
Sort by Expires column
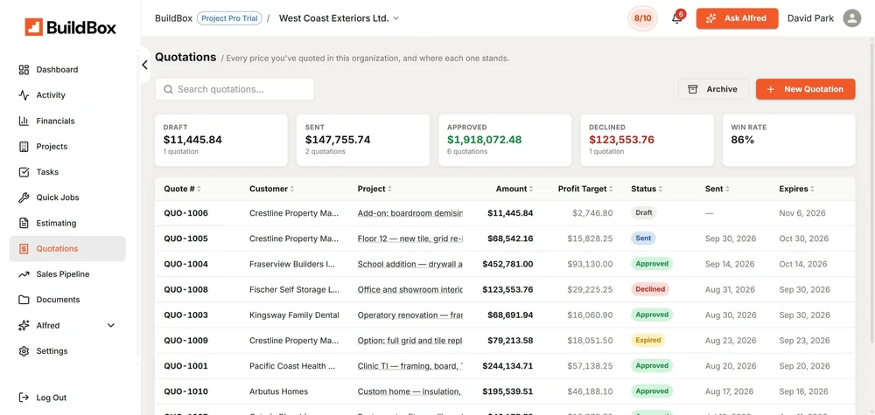[796, 189]
